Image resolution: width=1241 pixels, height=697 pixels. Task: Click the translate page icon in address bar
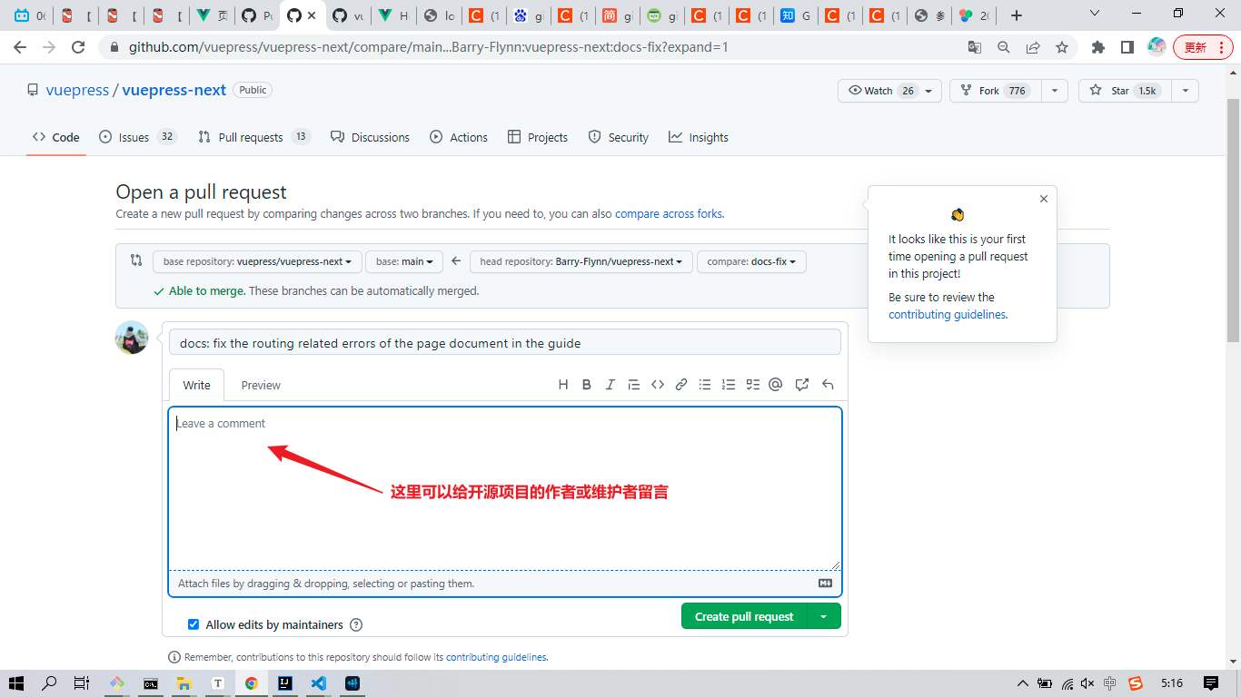click(975, 47)
